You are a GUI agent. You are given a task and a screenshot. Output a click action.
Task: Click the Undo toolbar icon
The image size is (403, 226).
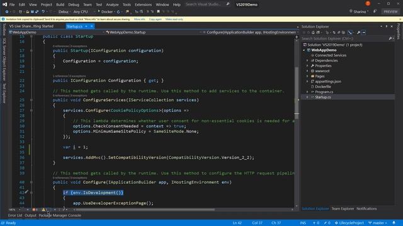(43, 12)
